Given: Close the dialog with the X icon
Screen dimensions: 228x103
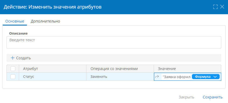Looking at the screenshot, I should pyautogui.click(x=222, y=7).
